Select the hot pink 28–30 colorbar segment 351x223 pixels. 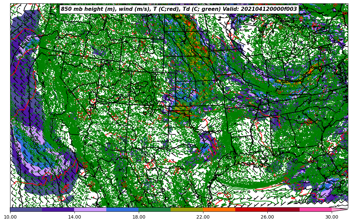coord(315,210)
